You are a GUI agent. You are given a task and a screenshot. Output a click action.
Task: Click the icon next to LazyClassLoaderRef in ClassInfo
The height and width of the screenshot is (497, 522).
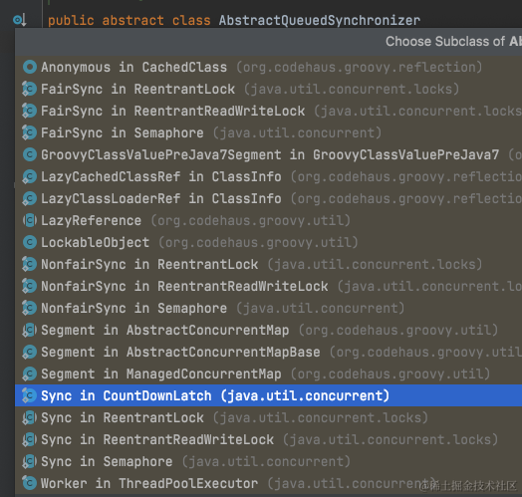[x=30, y=199]
